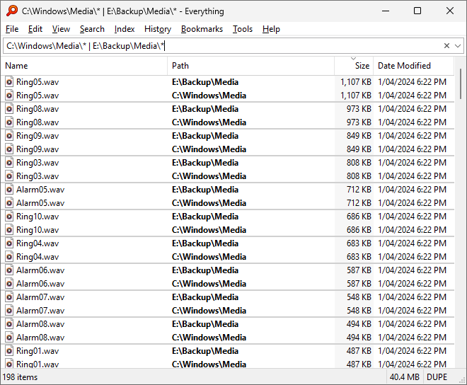
Task: Open the Edit menu
Action: pos(35,29)
